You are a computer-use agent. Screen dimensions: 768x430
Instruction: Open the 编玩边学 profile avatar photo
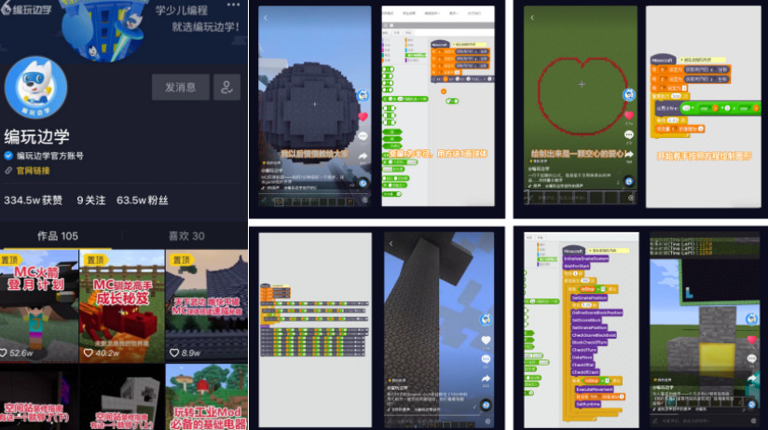point(35,88)
